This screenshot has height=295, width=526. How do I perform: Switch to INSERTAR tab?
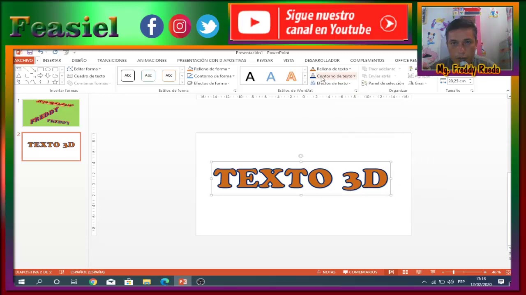tap(52, 60)
